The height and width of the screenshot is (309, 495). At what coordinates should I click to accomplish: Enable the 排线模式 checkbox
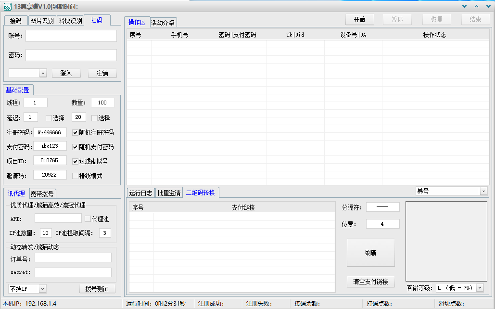(75, 176)
